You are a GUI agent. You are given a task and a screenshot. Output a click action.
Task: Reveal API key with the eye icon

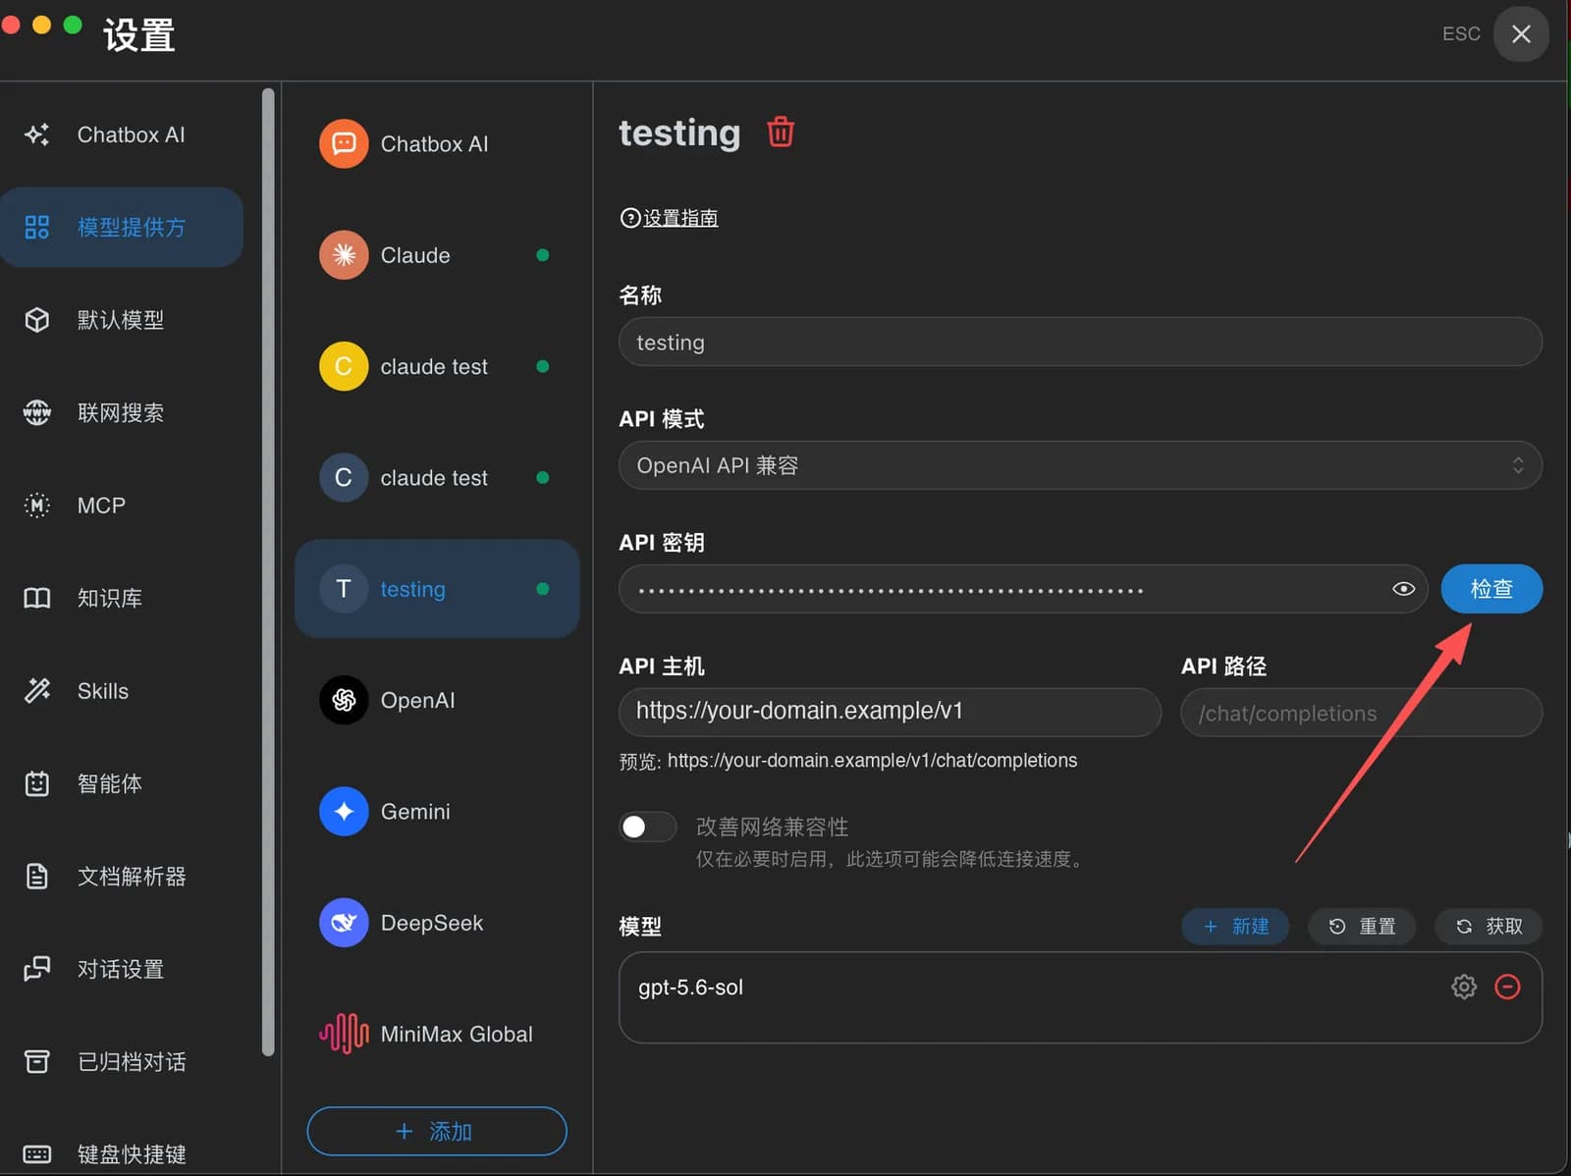[1403, 589]
